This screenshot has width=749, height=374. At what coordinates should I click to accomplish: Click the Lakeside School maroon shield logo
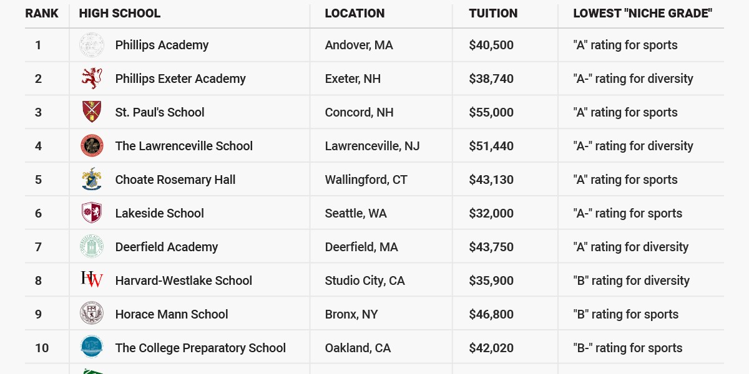pyautogui.click(x=92, y=213)
